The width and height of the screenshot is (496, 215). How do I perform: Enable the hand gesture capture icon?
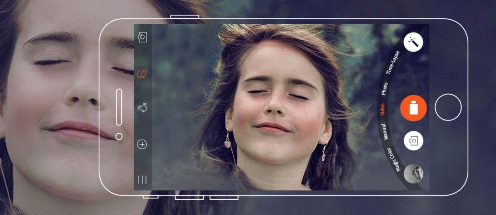tap(142, 108)
